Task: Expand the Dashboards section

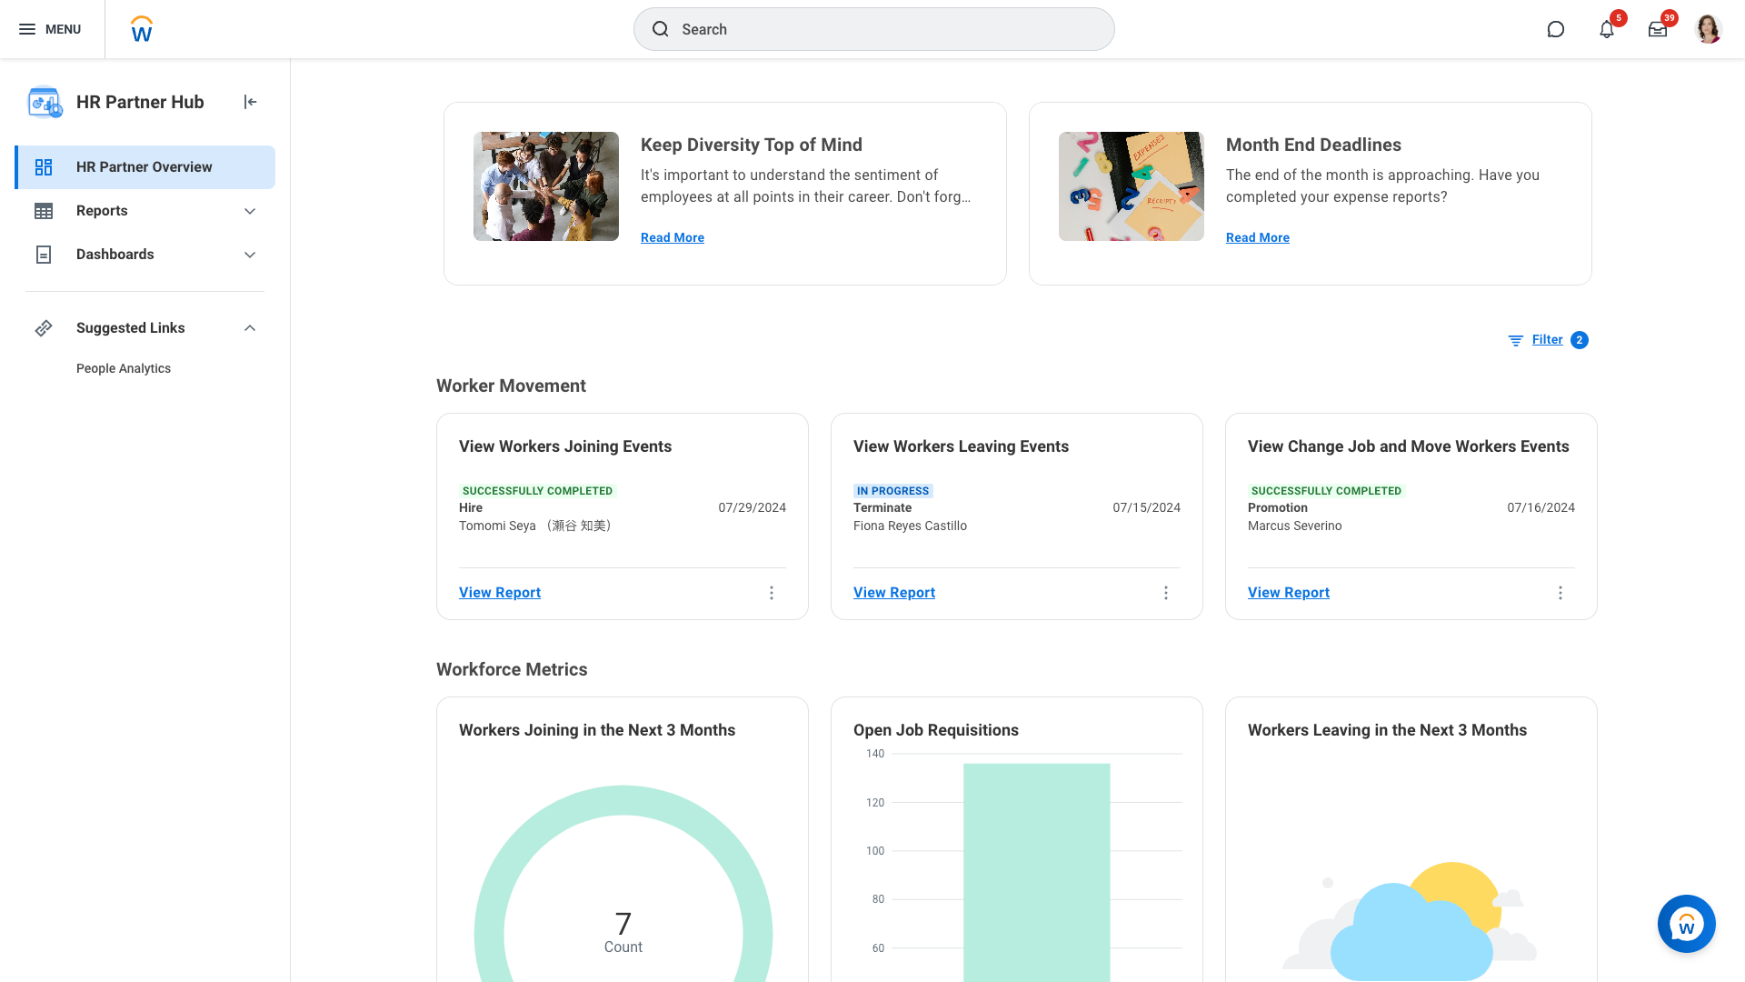Action: click(x=250, y=255)
